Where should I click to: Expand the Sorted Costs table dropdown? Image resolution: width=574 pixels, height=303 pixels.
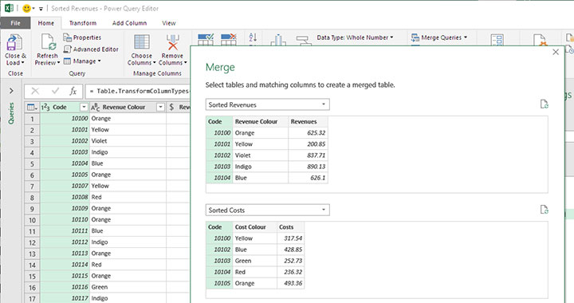pyautogui.click(x=323, y=210)
